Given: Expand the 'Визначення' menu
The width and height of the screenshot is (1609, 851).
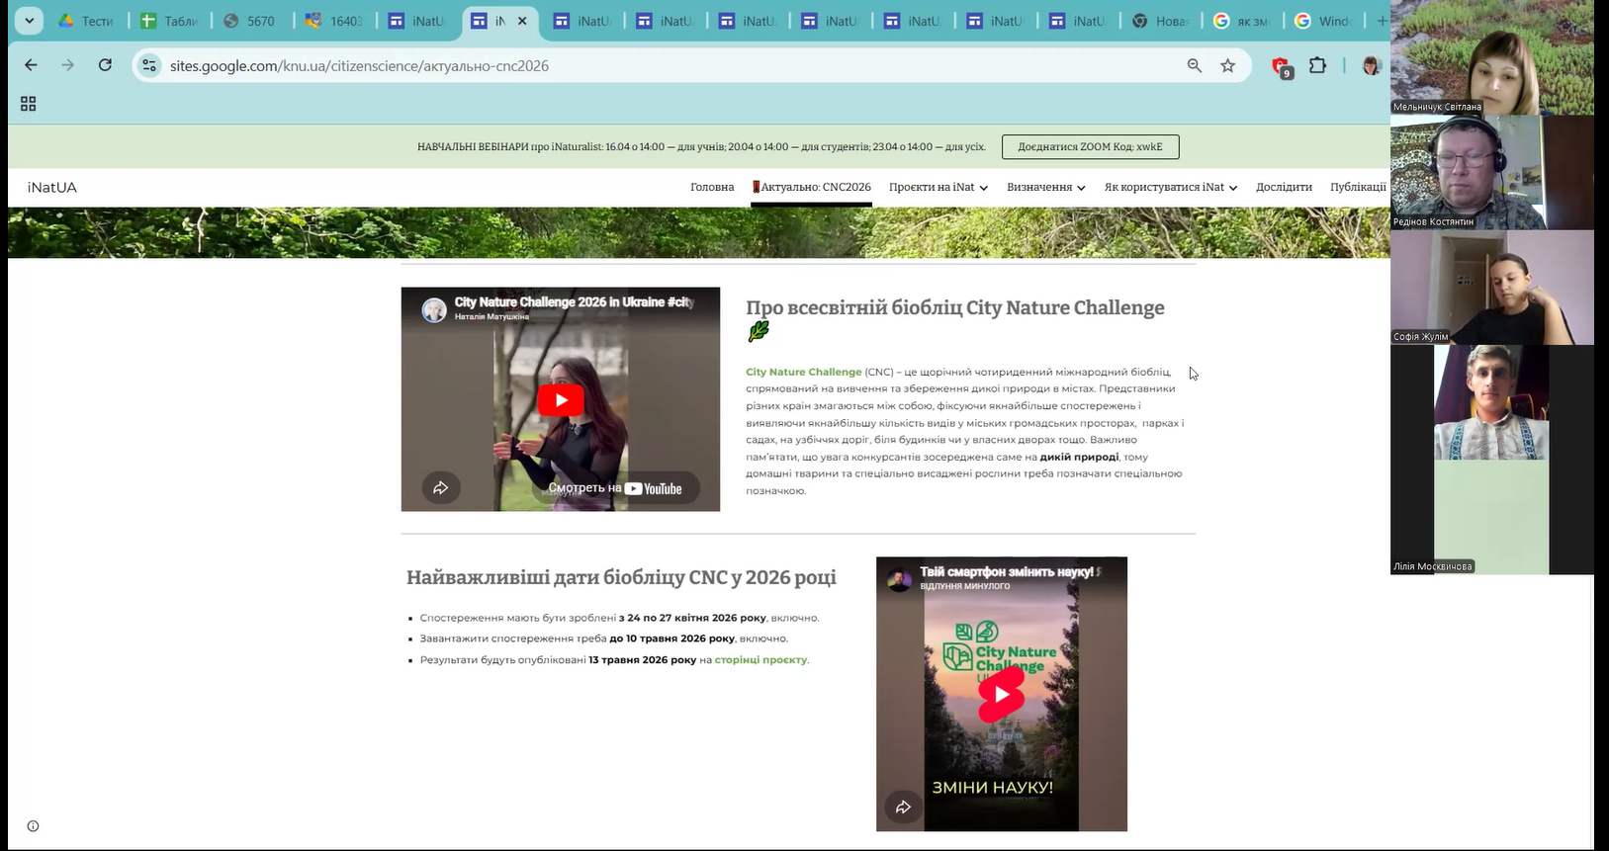Looking at the screenshot, I should coord(1045,187).
